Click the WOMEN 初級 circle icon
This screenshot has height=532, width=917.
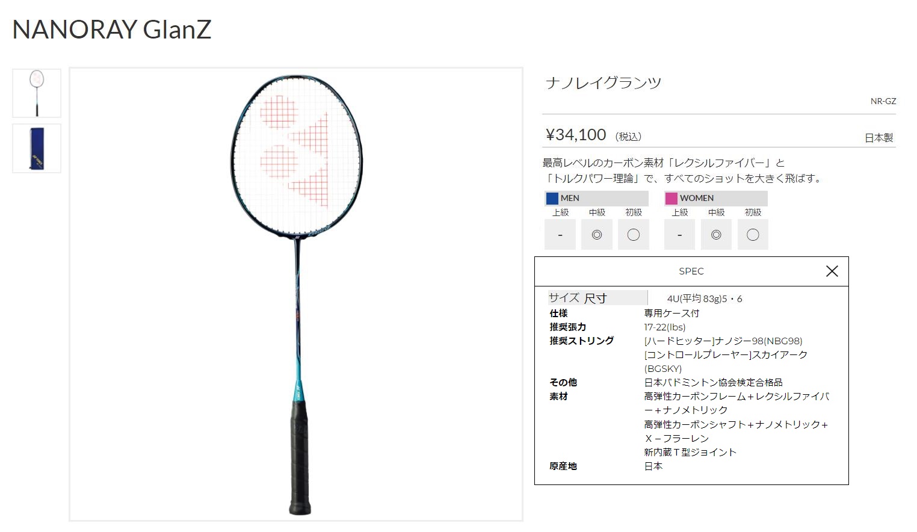[753, 235]
